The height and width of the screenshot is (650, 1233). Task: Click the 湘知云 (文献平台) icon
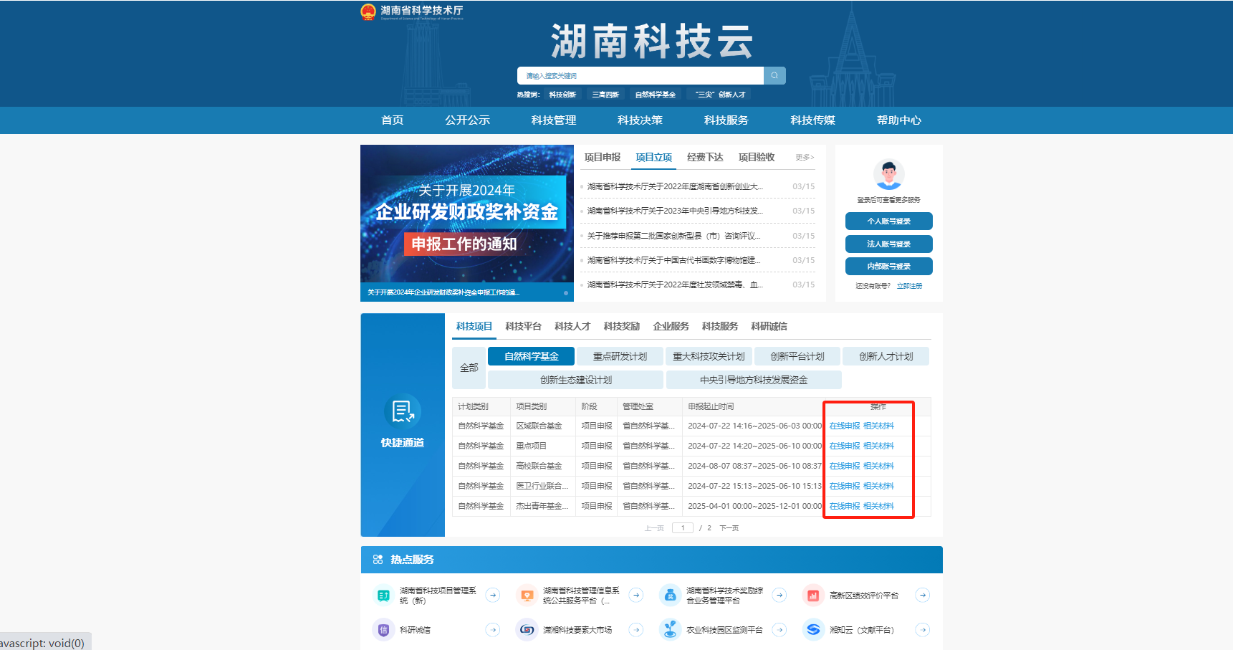pyautogui.click(x=812, y=630)
